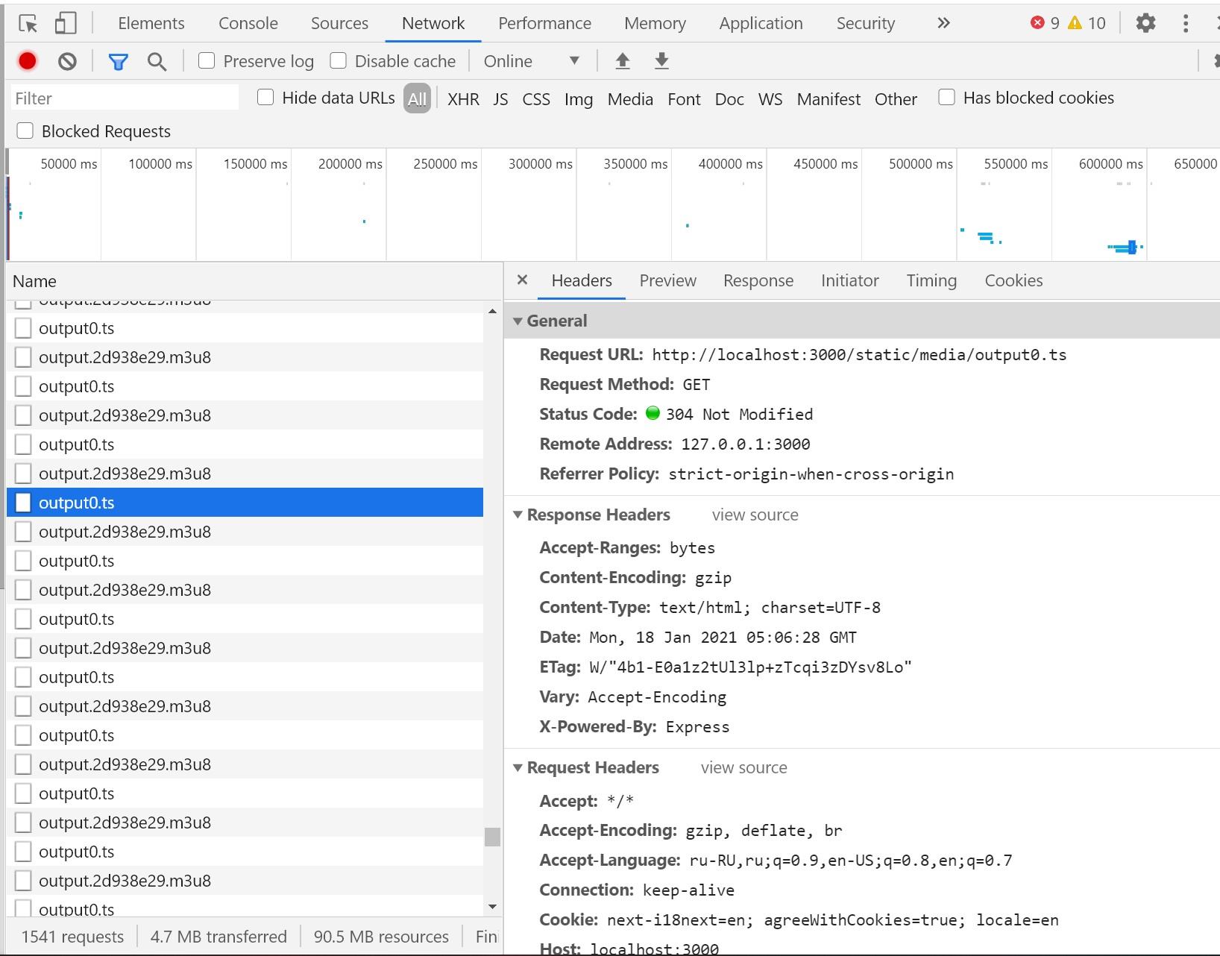Click the green status code indicator

pos(653,413)
